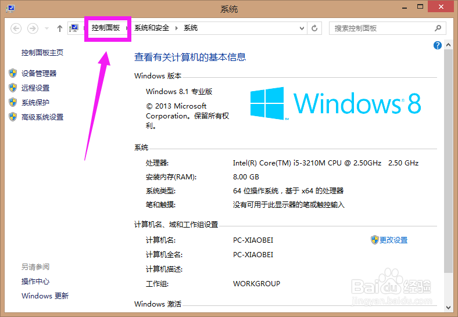The image size is (458, 317).
Task: Open 系统和安全 in the breadcrumb
Action: [x=152, y=28]
